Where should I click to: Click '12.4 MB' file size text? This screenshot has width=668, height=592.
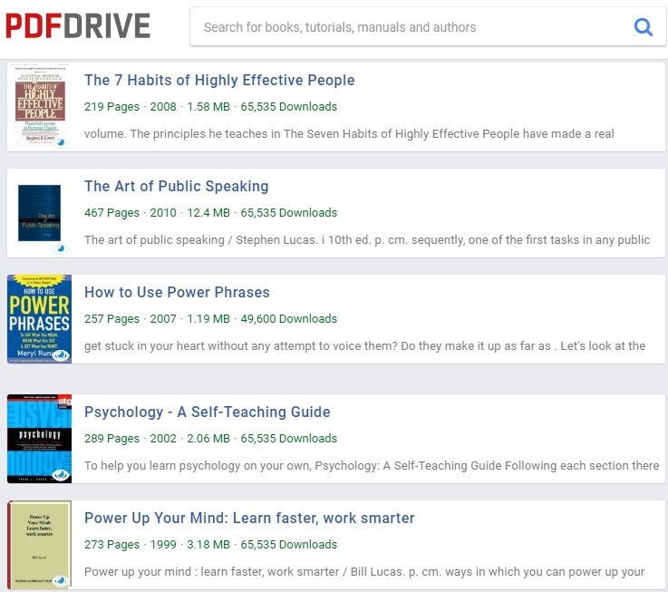tap(208, 213)
